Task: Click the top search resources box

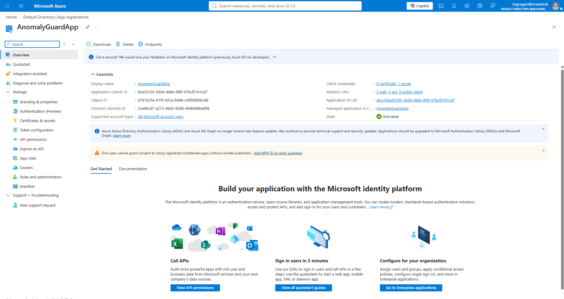Action: click(285, 6)
